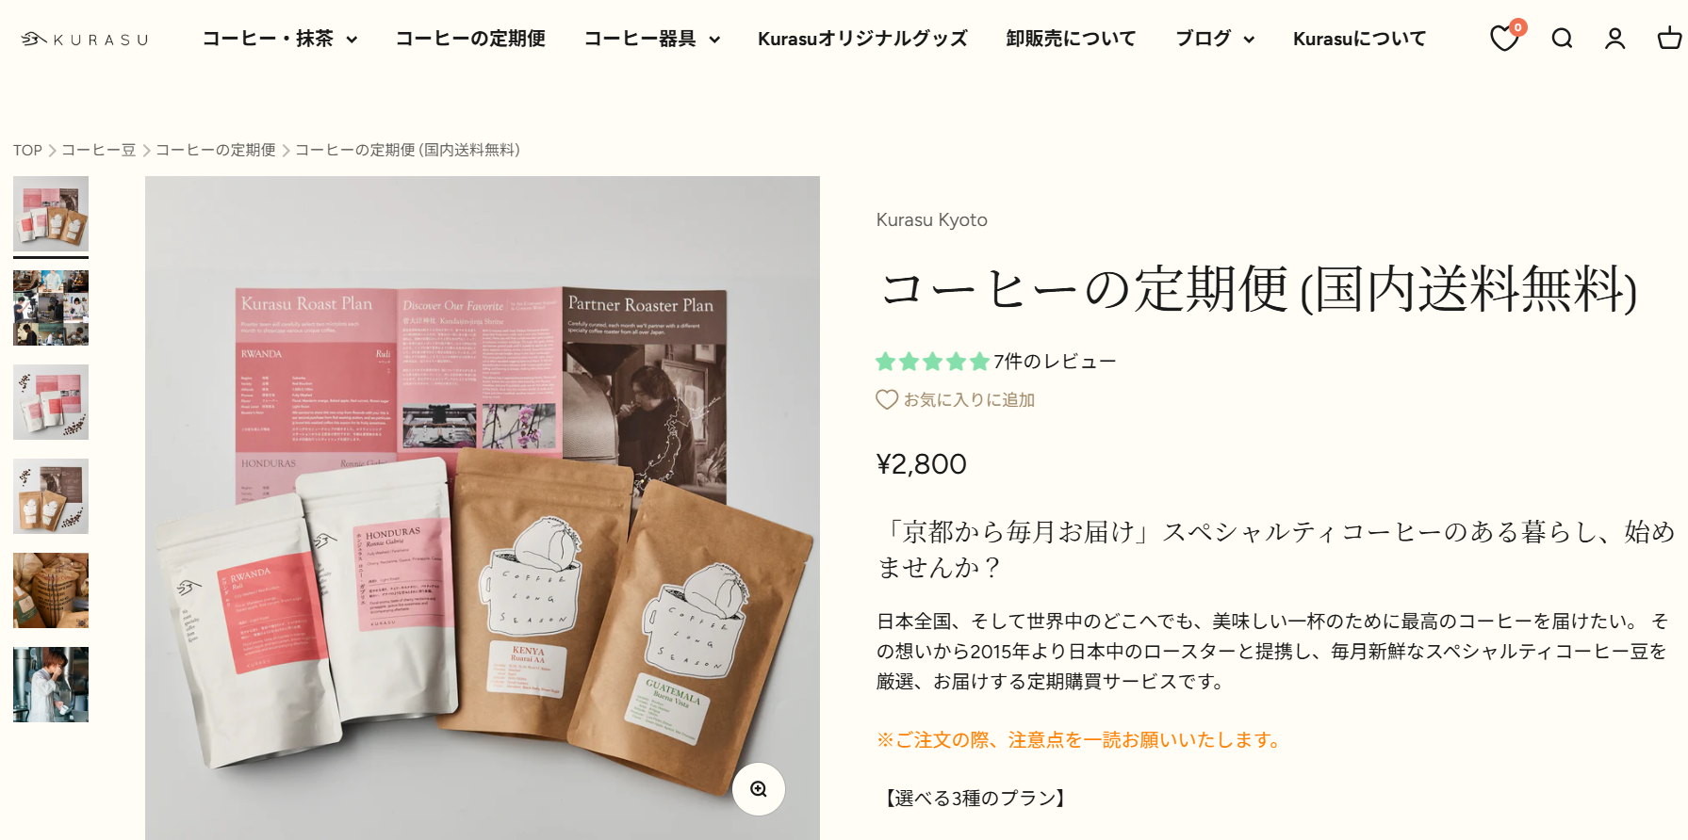
Task: Click the orange 注意点 notice link
Action: (1082, 740)
